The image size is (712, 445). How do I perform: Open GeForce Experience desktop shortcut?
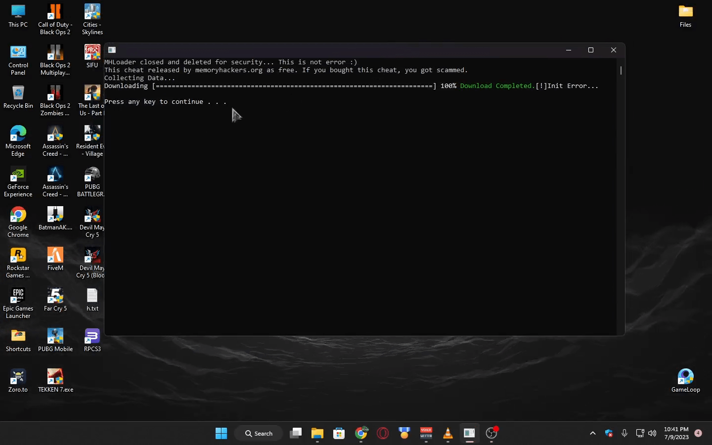pos(18,182)
